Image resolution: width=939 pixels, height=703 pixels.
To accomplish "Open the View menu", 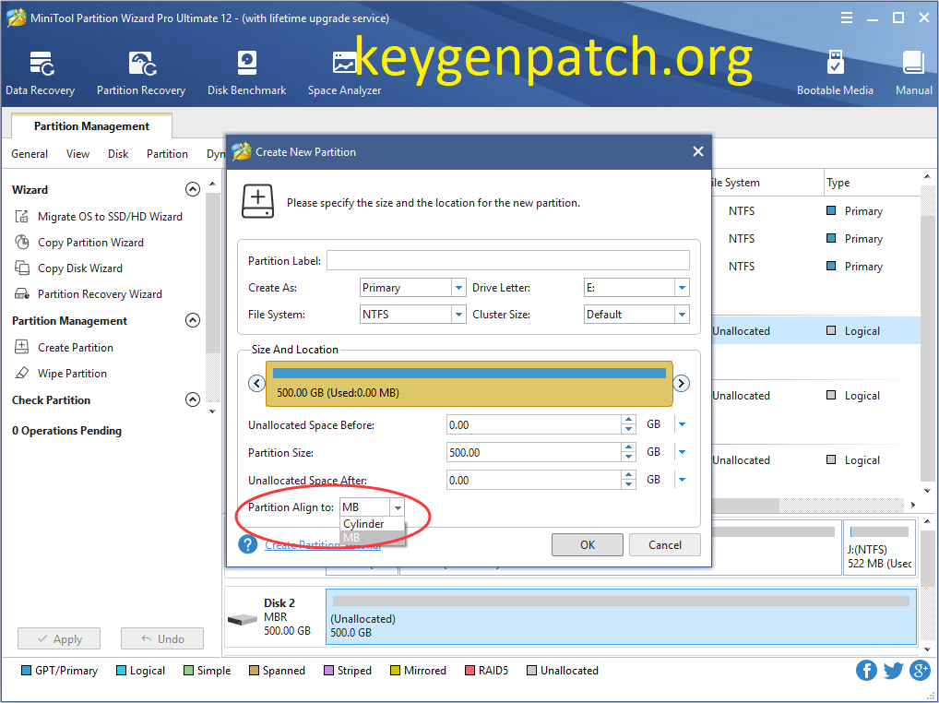I will [77, 154].
